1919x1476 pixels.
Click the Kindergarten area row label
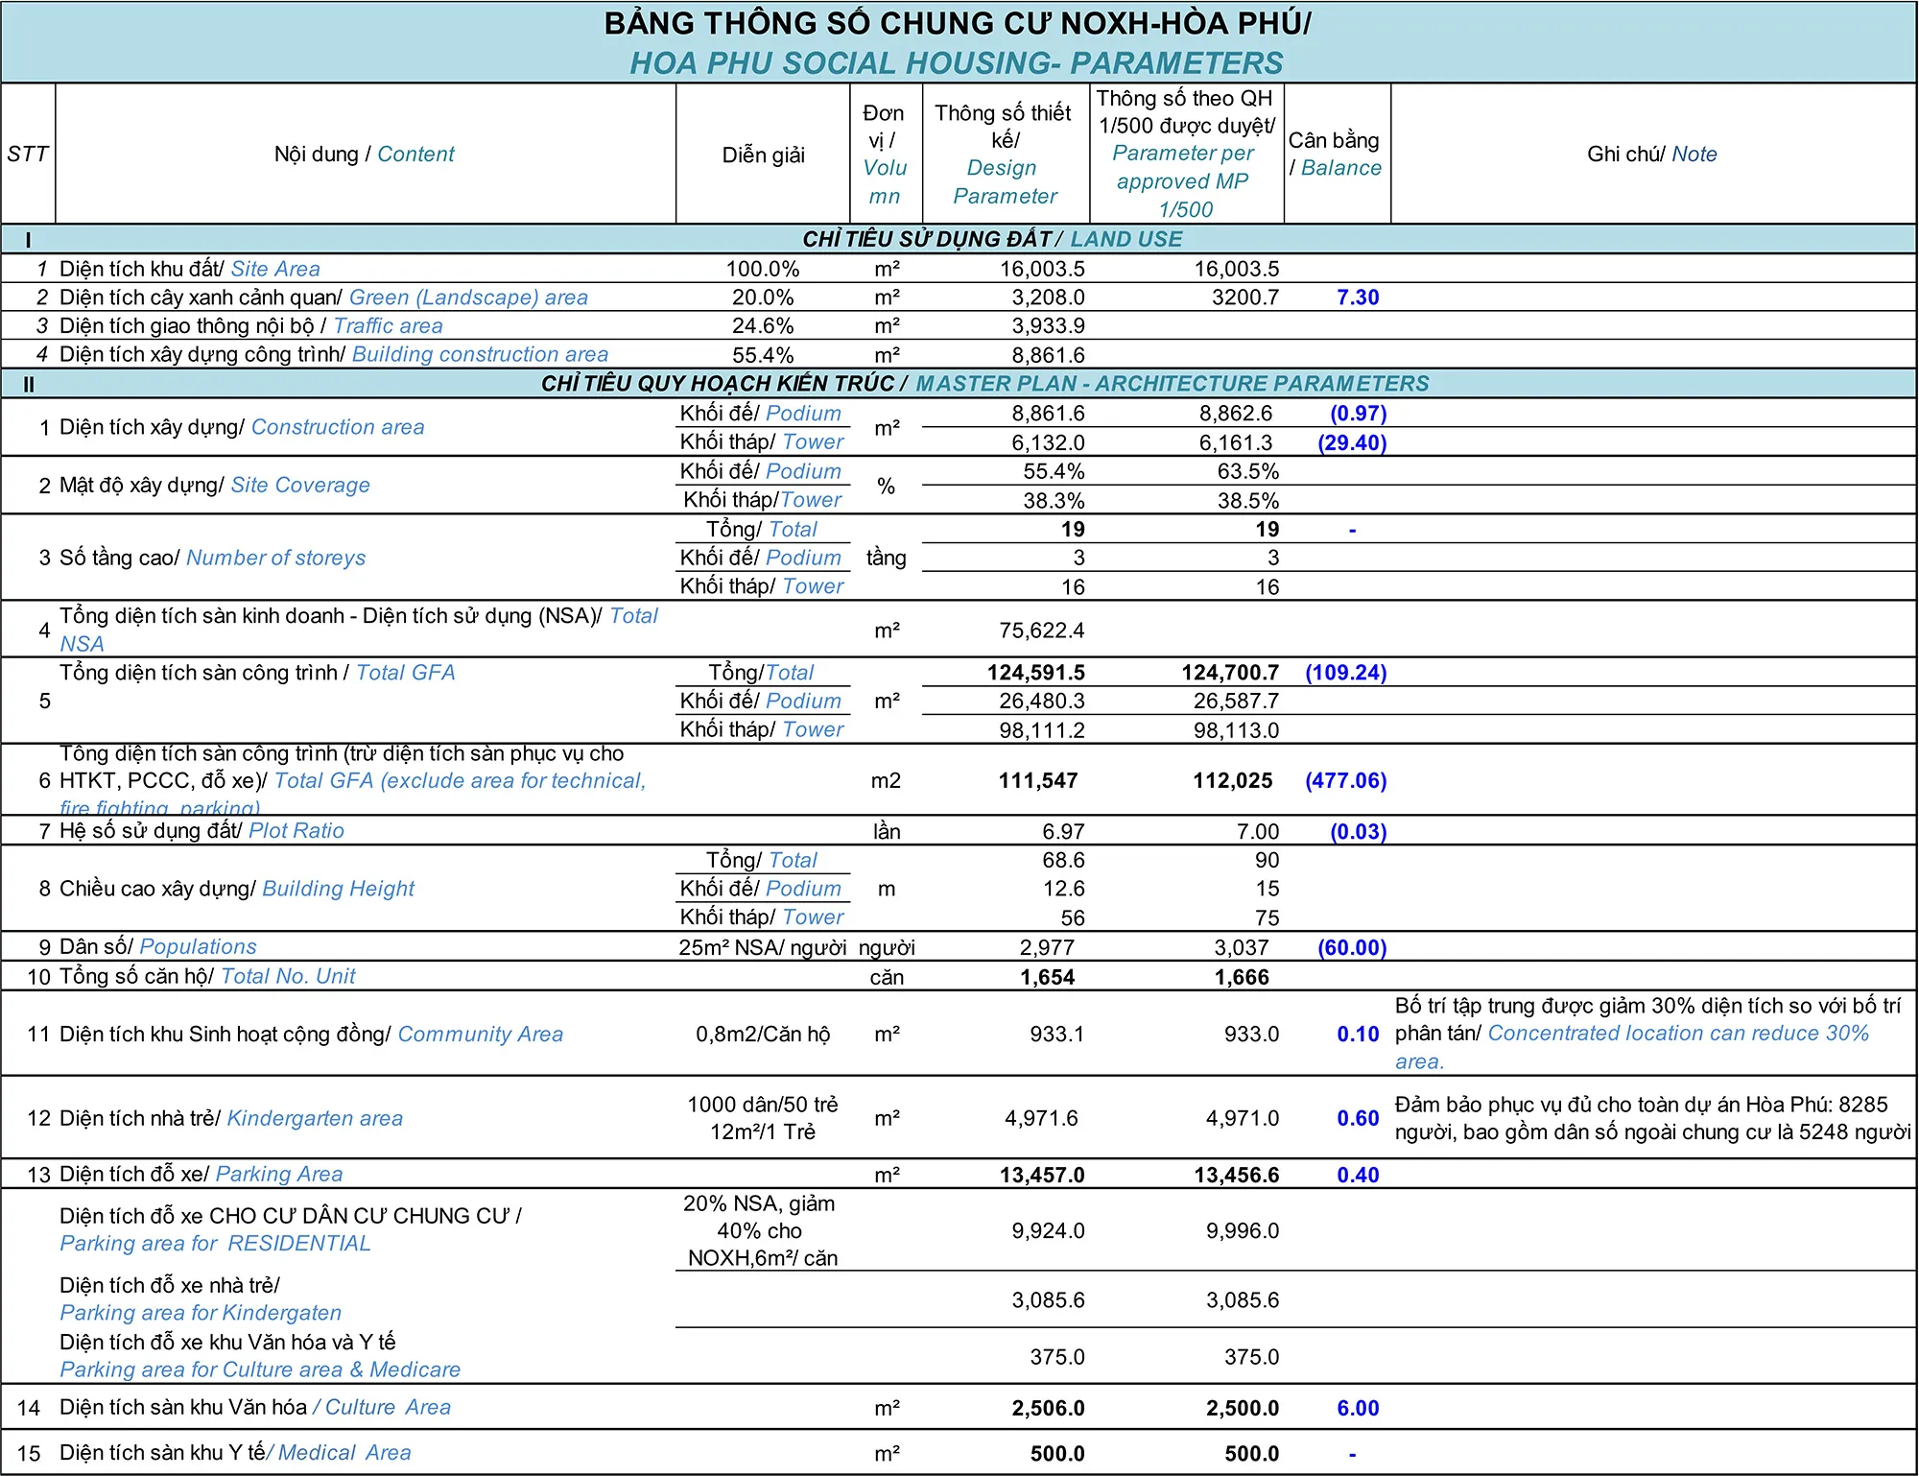click(230, 1118)
